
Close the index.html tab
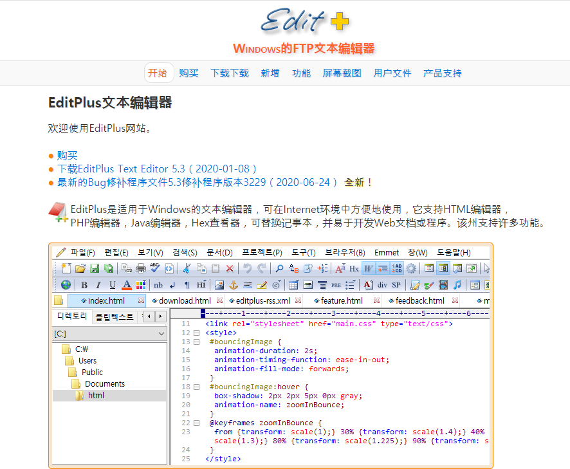tap(141, 300)
